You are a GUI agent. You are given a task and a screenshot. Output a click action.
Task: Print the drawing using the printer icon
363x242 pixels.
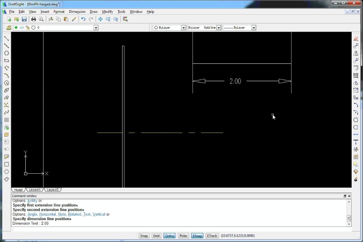click(34, 19)
